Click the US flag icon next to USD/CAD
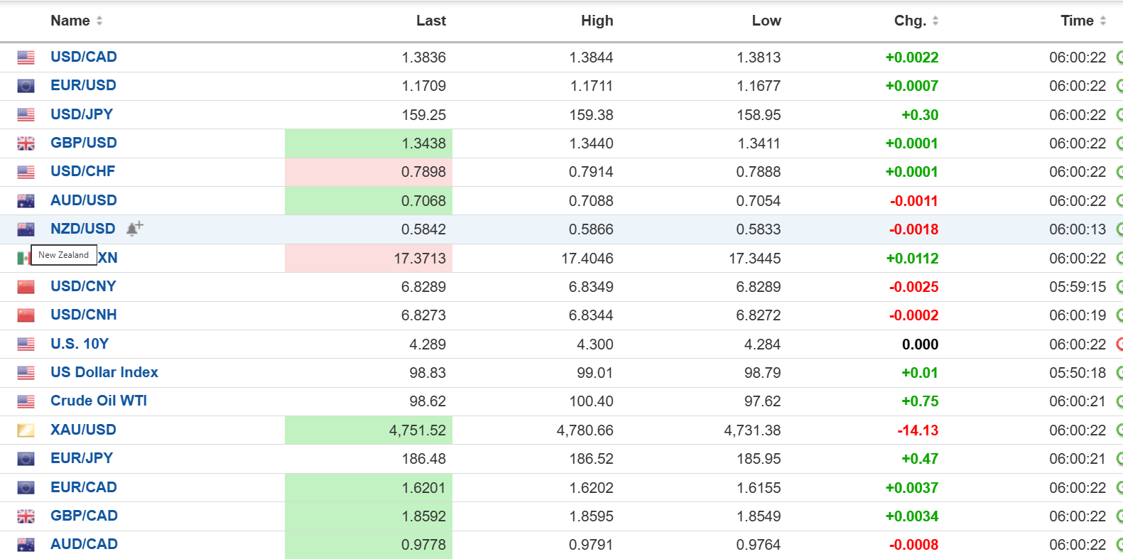 coord(26,58)
